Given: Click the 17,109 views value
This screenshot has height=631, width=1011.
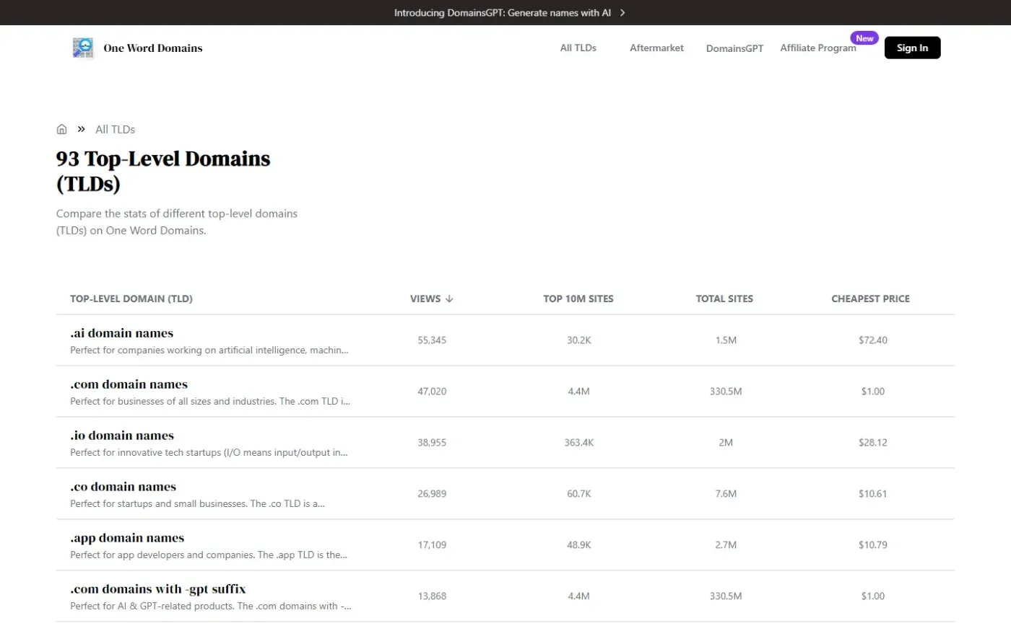Looking at the screenshot, I should coord(432,545).
